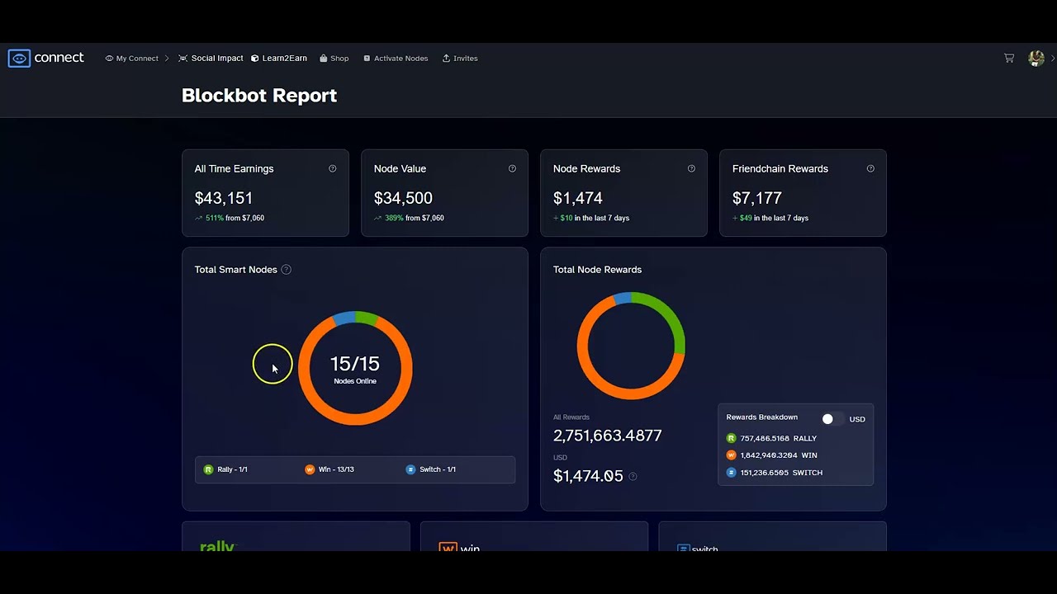Click the Invites share icon
This screenshot has height=594, width=1057.
(446, 59)
